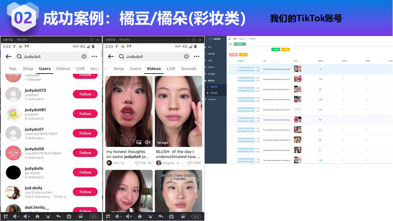
Task: Like angela's BLUSH video showing 1494
Action: [190, 163]
